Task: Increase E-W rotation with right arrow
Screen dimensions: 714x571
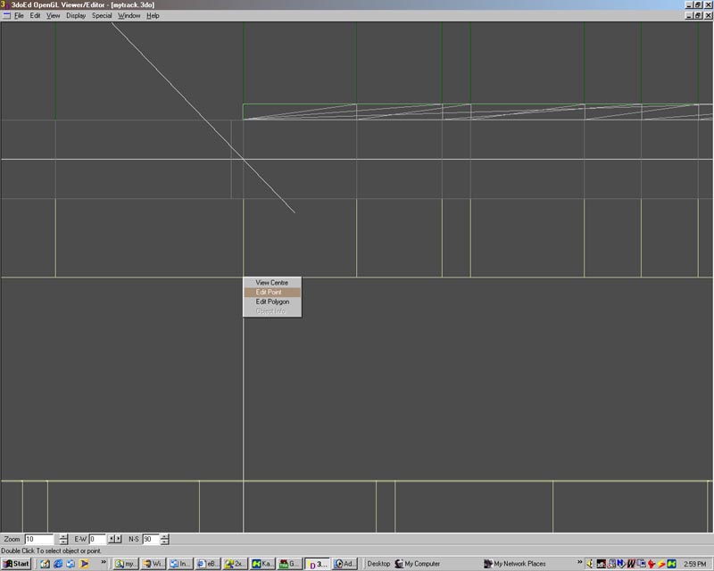Action: click(119, 539)
